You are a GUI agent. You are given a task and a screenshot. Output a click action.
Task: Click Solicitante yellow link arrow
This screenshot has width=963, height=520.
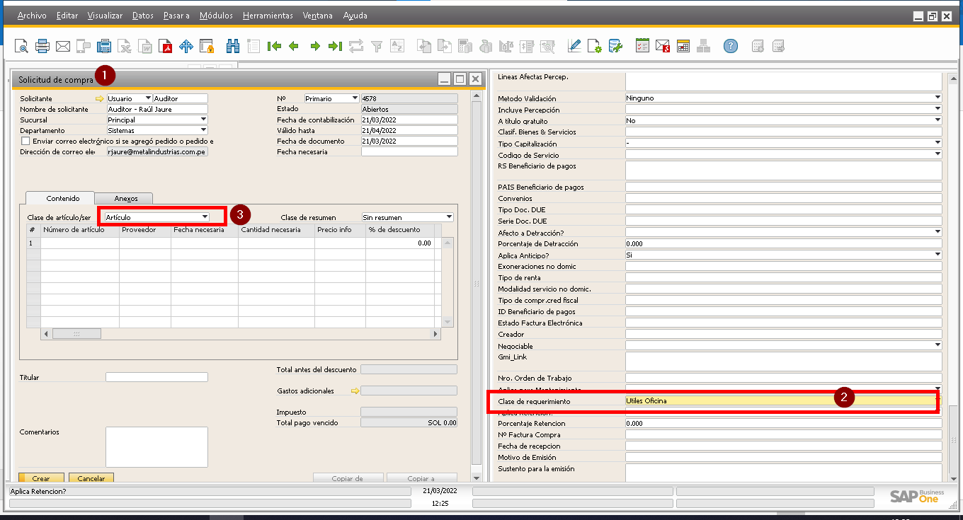click(100, 98)
